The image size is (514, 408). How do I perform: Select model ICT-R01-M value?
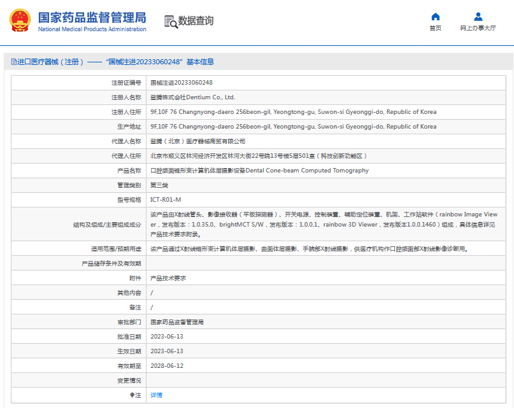(x=166, y=200)
